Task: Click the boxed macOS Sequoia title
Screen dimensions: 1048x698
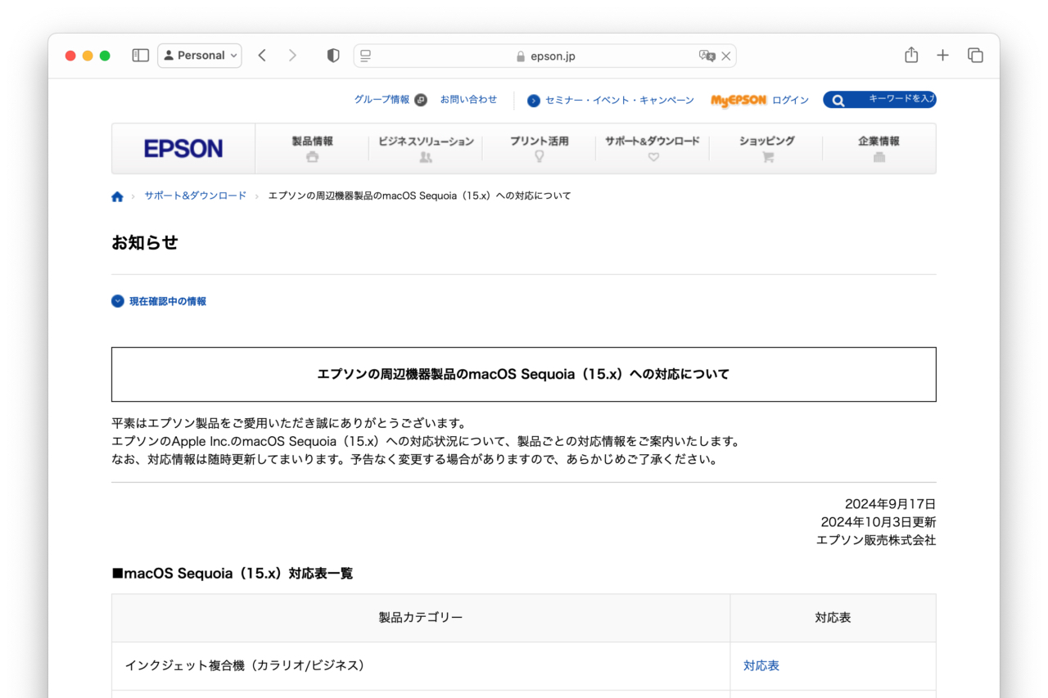Action: pos(523,374)
